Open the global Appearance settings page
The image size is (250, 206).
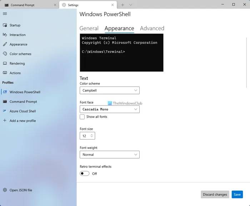point(38,44)
